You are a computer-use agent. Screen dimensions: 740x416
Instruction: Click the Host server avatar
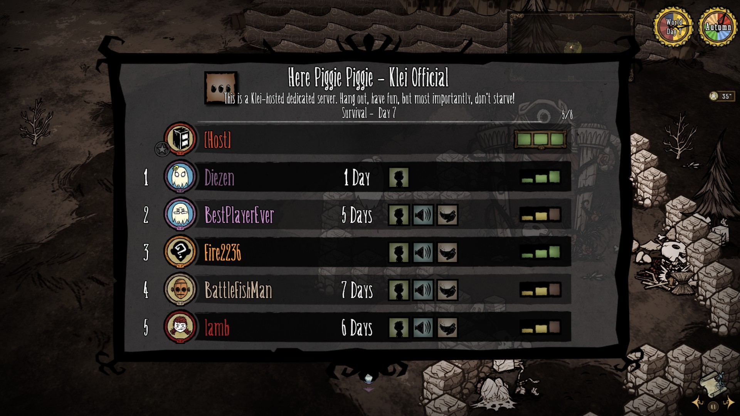180,139
